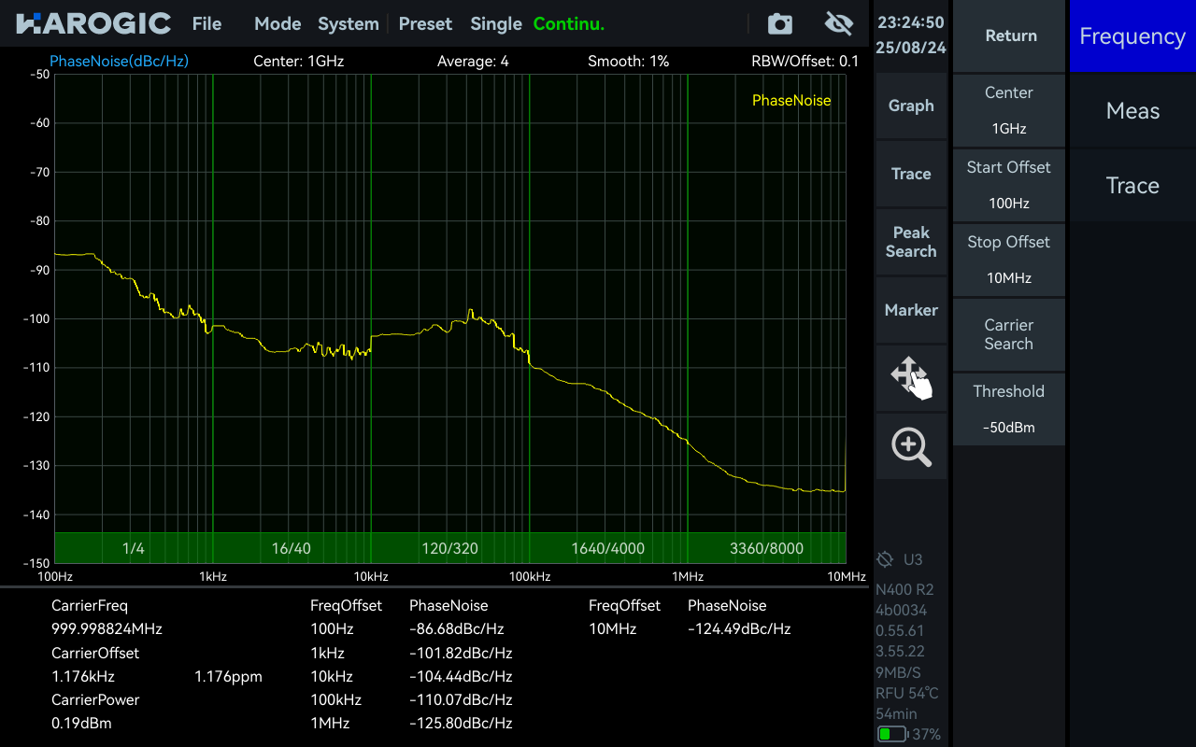Click the 120/320 segment progress bar

tap(449, 548)
